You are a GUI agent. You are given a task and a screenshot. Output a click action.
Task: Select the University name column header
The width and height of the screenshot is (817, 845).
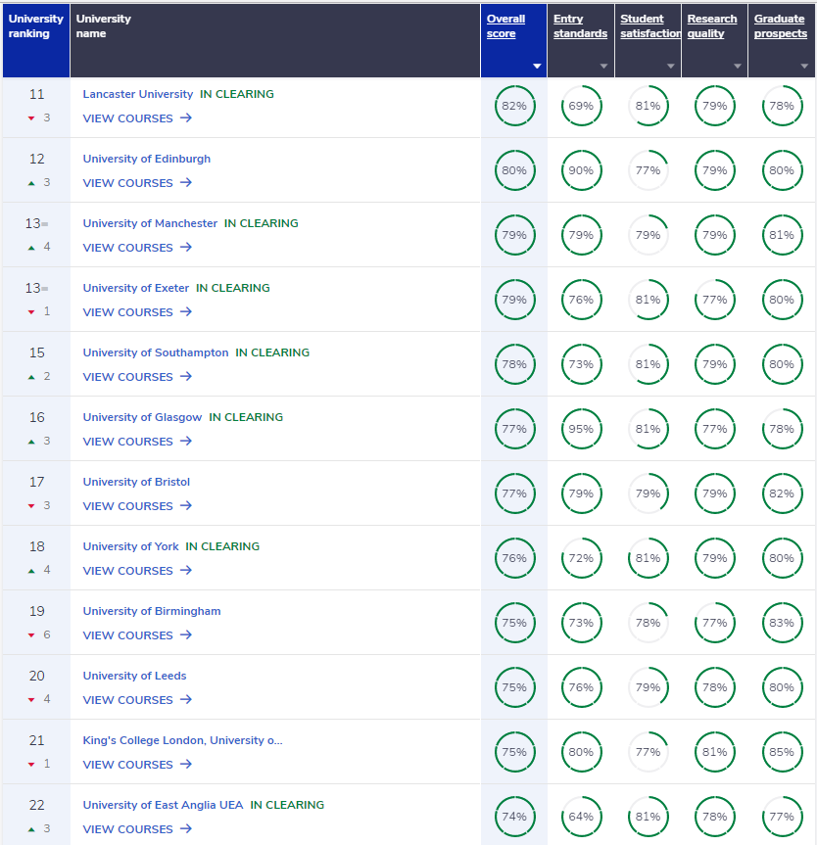[103, 26]
